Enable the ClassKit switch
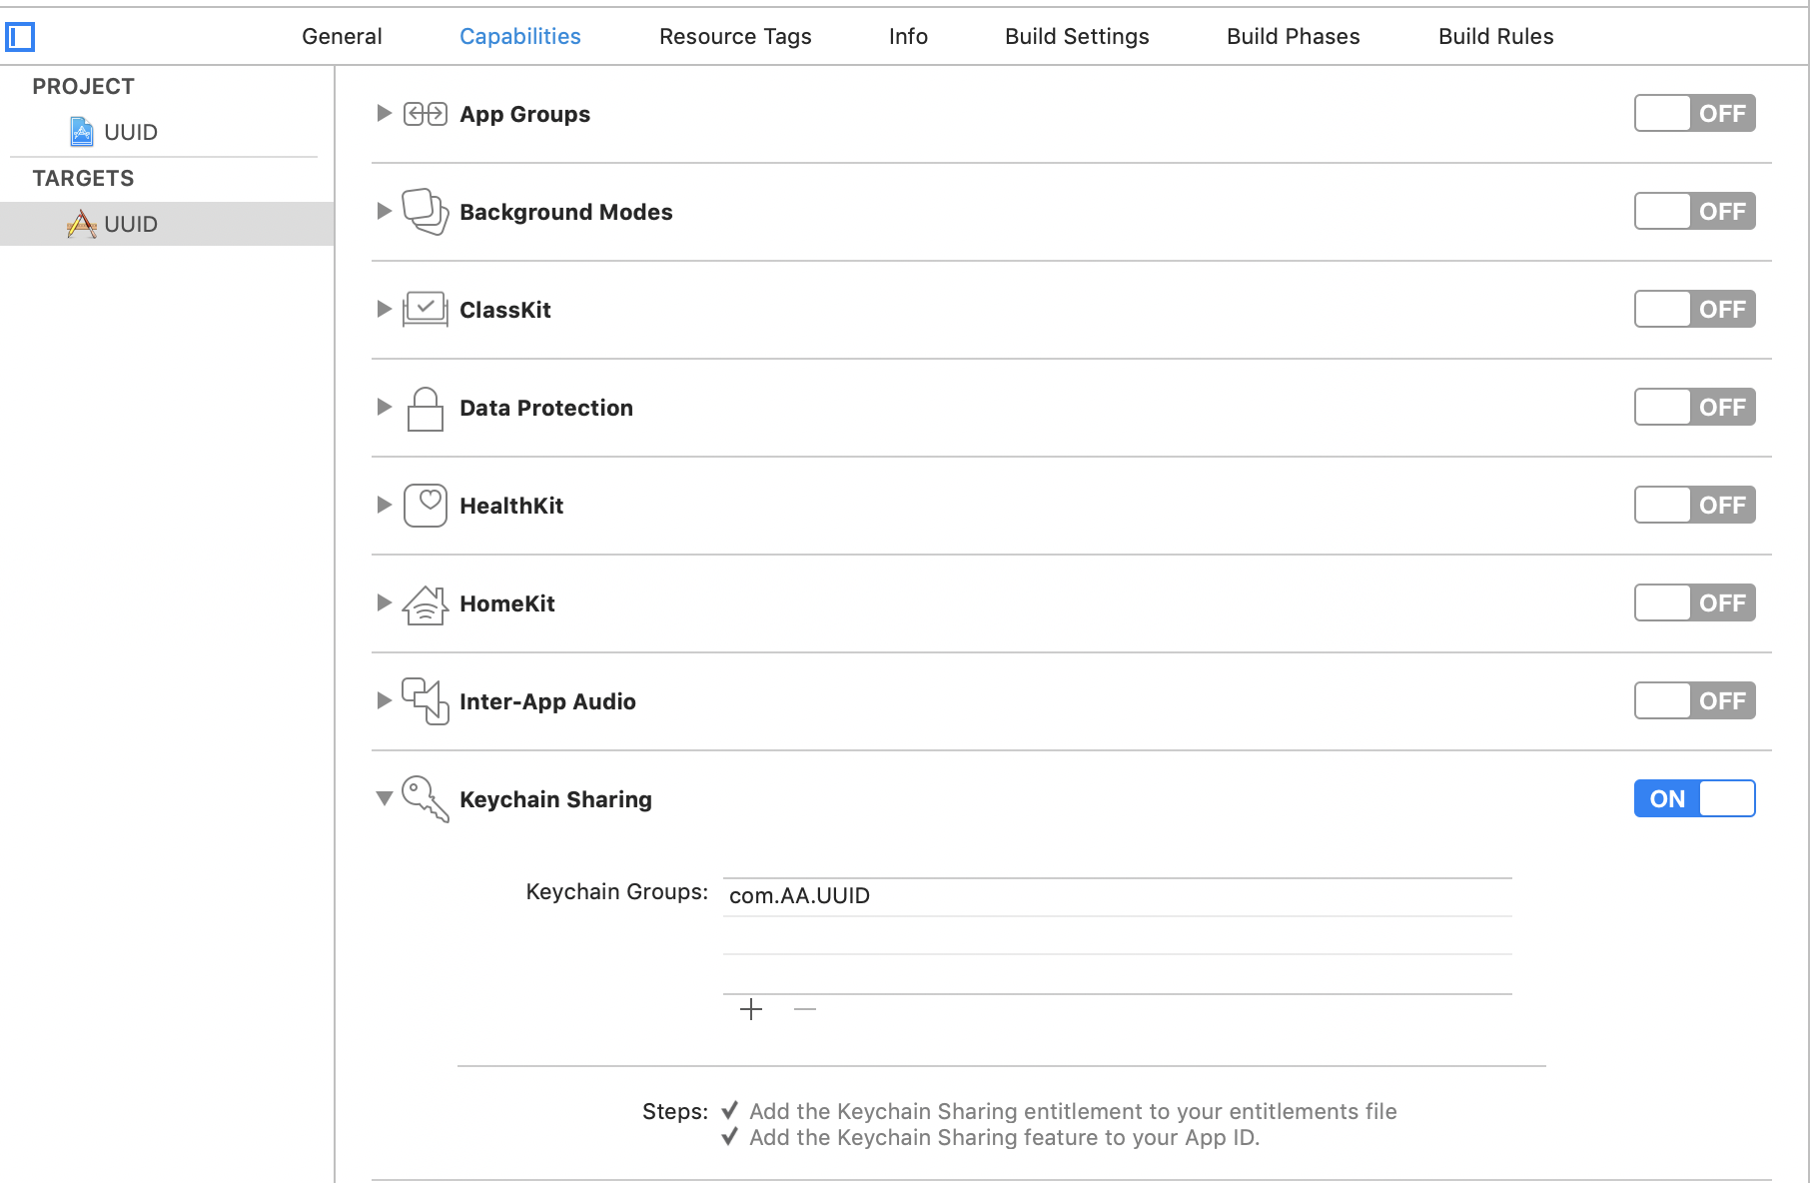Viewport: 1810px width, 1183px height. (x=1695, y=309)
